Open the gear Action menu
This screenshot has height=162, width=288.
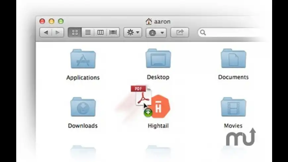pos(133,32)
